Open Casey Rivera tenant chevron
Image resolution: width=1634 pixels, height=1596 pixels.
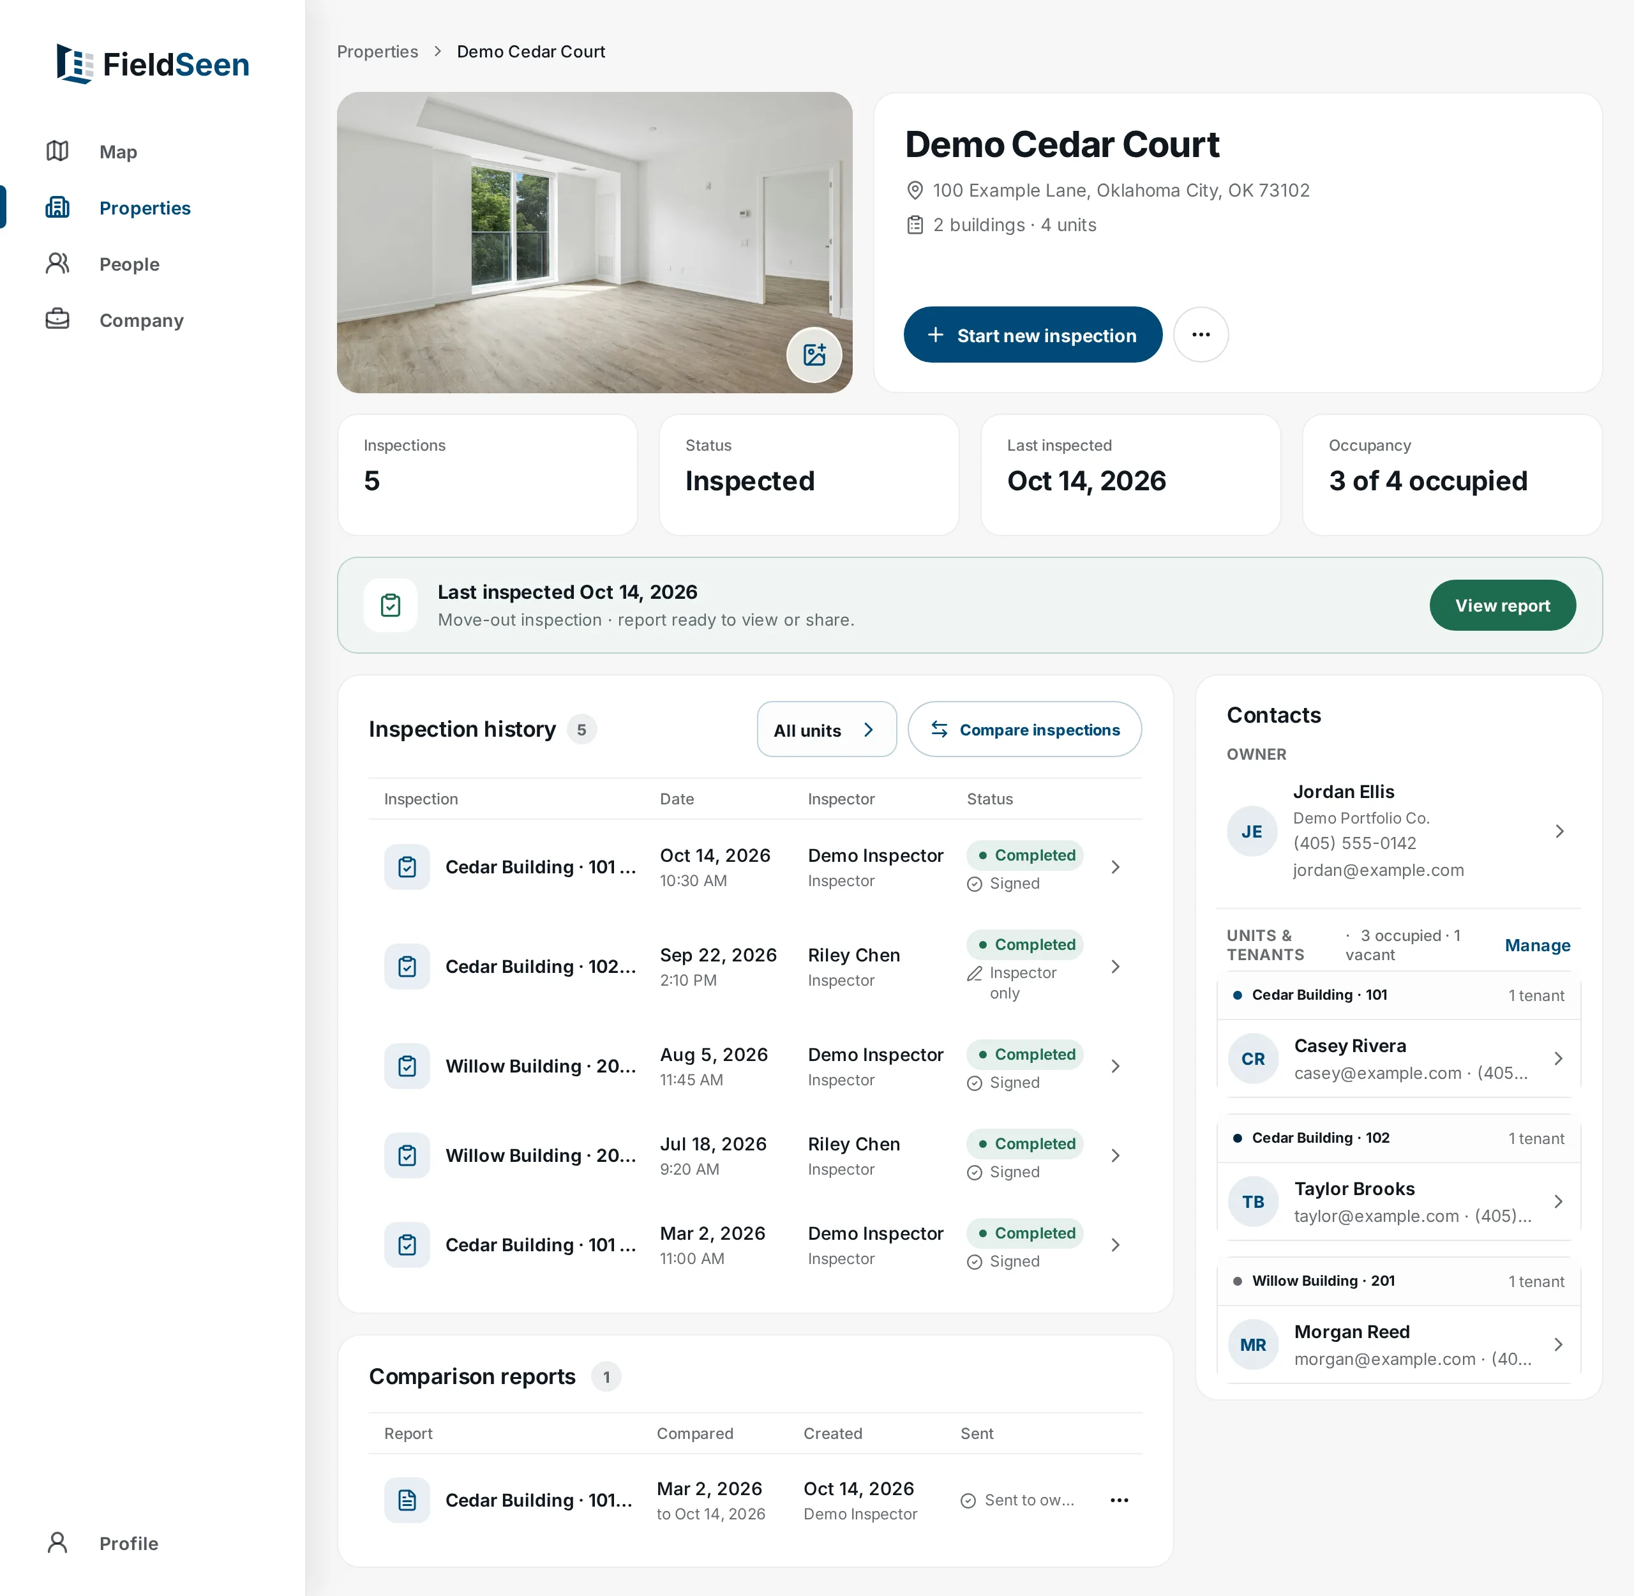[1559, 1058]
